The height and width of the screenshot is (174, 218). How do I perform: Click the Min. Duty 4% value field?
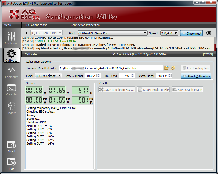tap(125, 76)
